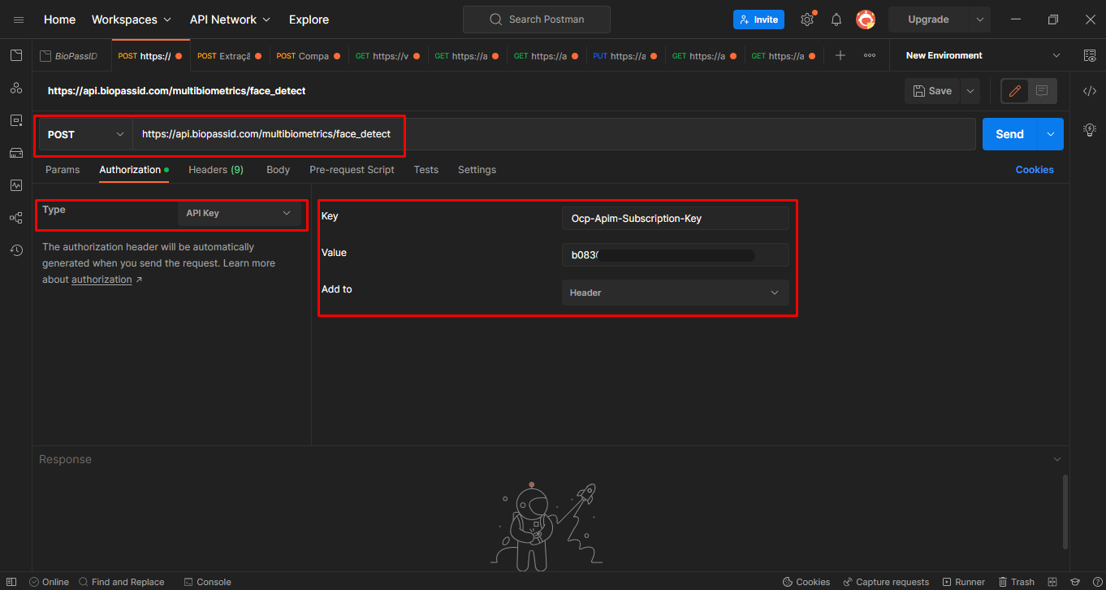Open the Flows sidebar panel
Image resolution: width=1106 pixels, height=590 pixels.
click(x=16, y=218)
